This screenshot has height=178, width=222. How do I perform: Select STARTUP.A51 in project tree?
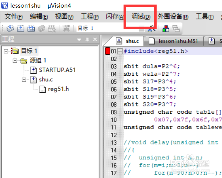[x=57, y=70]
